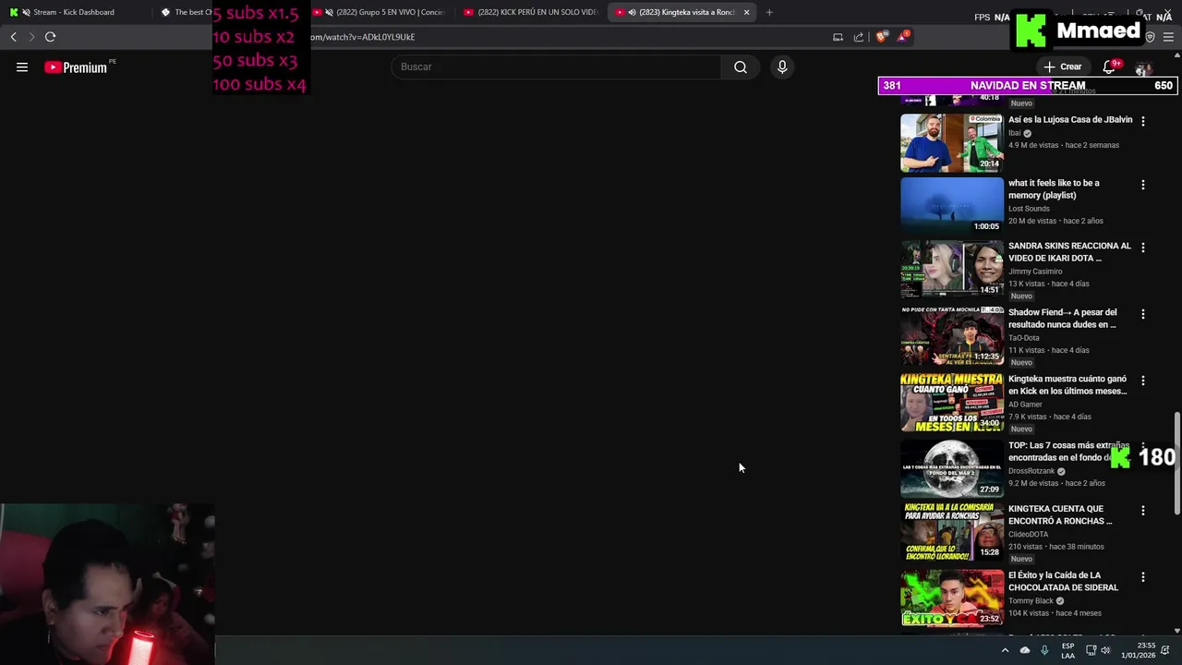The image size is (1182, 665).
Task: Close the Kingteka visita tab
Action: click(746, 12)
